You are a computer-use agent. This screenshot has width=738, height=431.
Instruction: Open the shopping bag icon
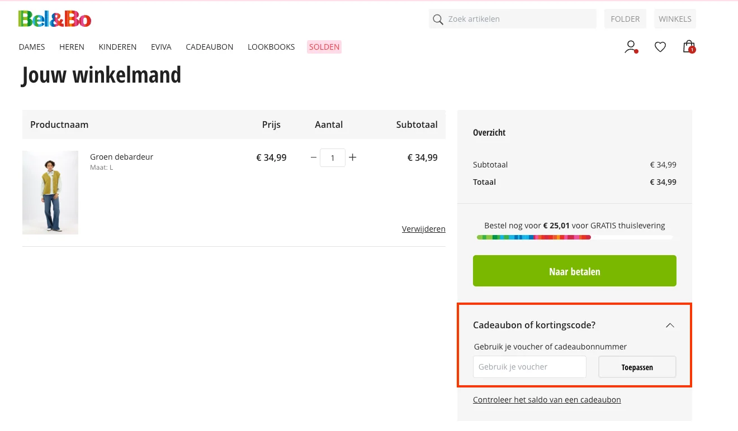pos(688,46)
